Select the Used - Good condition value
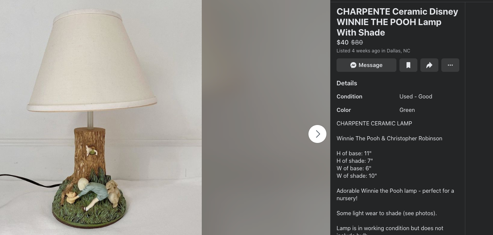493x235 pixels. (416, 97)
